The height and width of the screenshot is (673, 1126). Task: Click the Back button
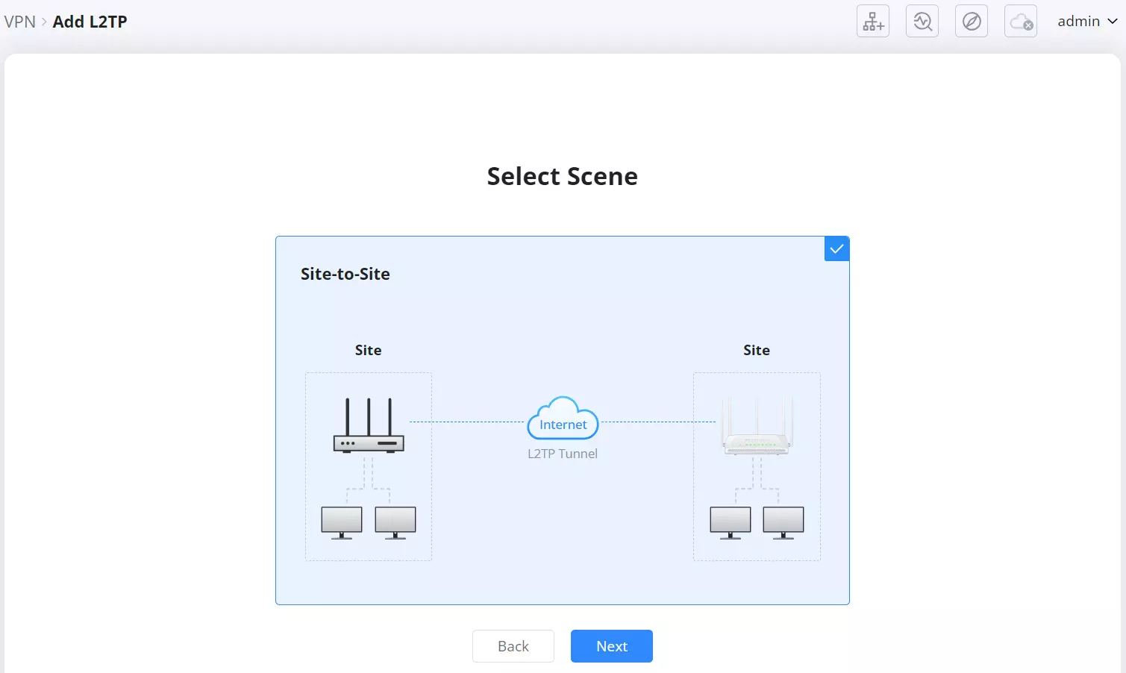tap(513, 646)
